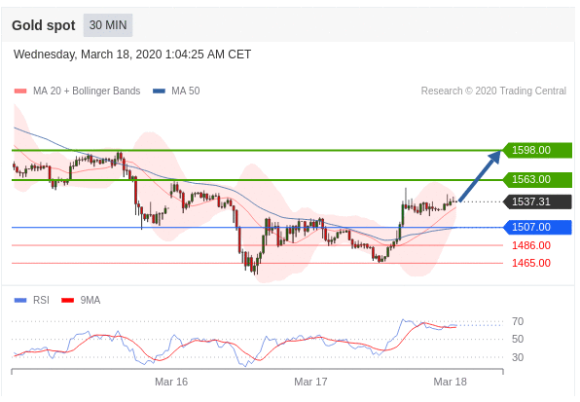Click the 9MA red legend marker

[68, 301]
